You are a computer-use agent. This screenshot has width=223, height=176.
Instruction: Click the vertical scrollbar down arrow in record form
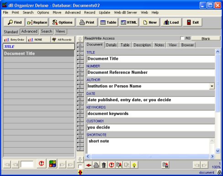[218, 151]
